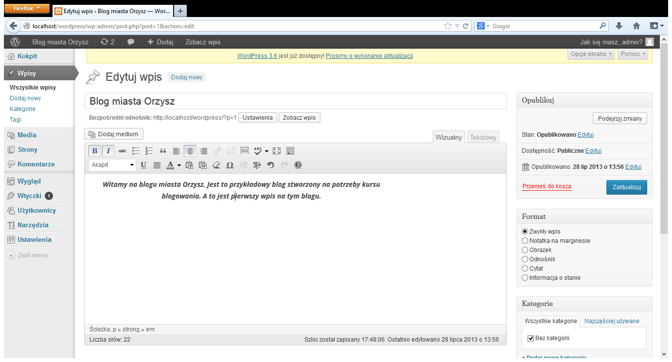Screen dimensions: 672x362
Task: Select the Zwykły wpis format
Action: pos(525,232)
